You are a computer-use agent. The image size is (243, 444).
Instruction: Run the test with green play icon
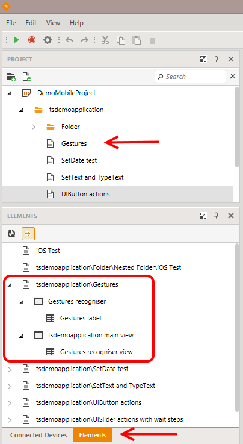(16, 40)
